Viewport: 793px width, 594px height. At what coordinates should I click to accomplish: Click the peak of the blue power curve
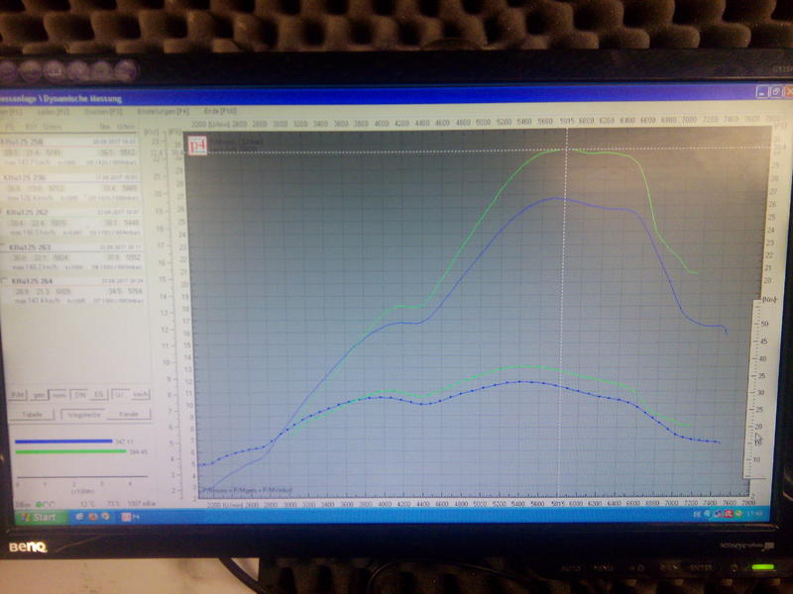click(x=556, y=197)
